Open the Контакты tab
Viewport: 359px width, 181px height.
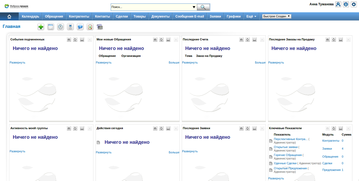(x=102, y=16)
